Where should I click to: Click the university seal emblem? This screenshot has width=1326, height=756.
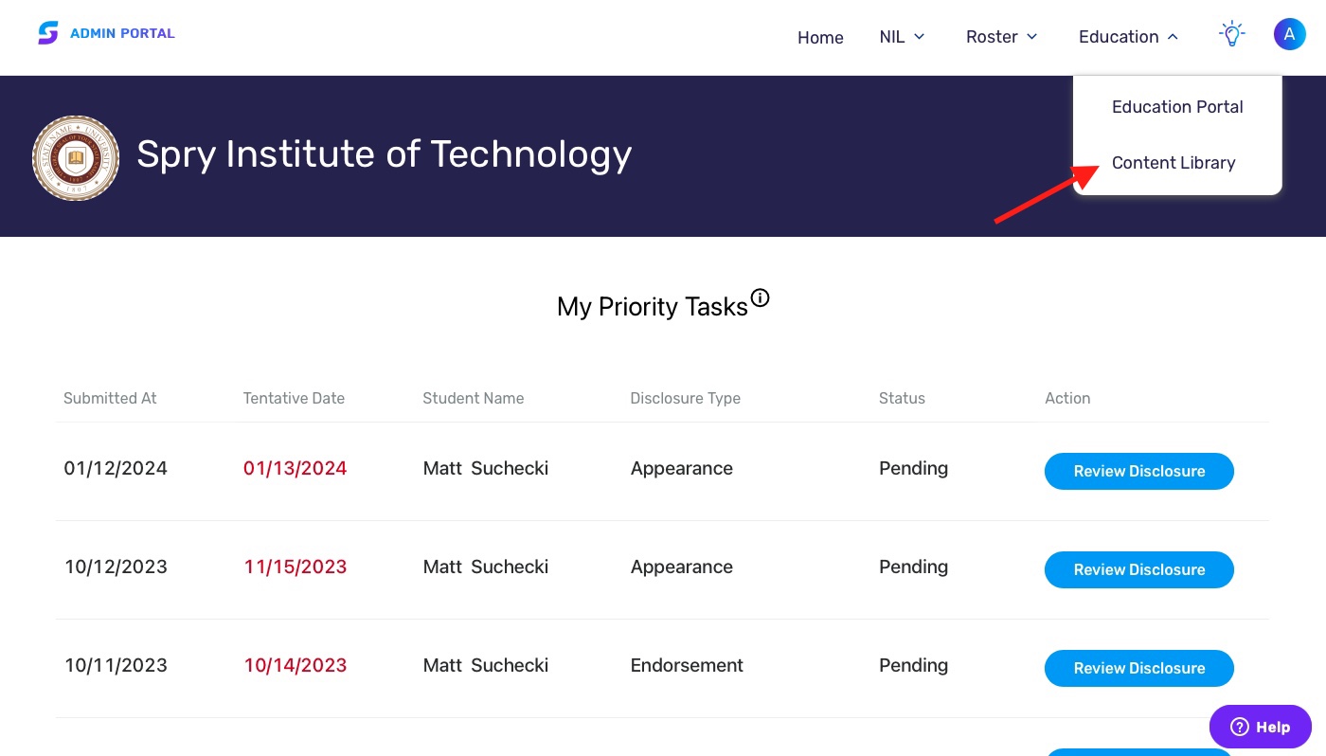(x=76, y=158)
